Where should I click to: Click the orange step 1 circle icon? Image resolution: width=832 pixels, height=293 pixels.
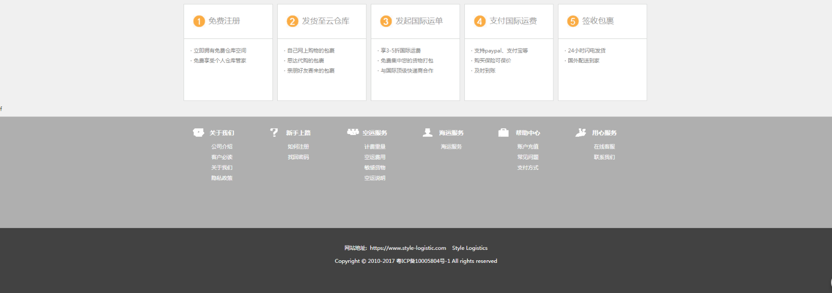click(199, 21)
